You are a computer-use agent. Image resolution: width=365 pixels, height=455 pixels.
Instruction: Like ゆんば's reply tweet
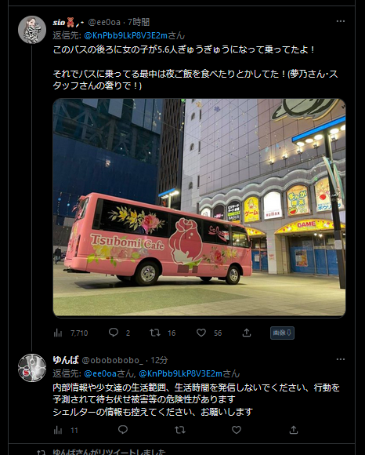tap(237, 430)
